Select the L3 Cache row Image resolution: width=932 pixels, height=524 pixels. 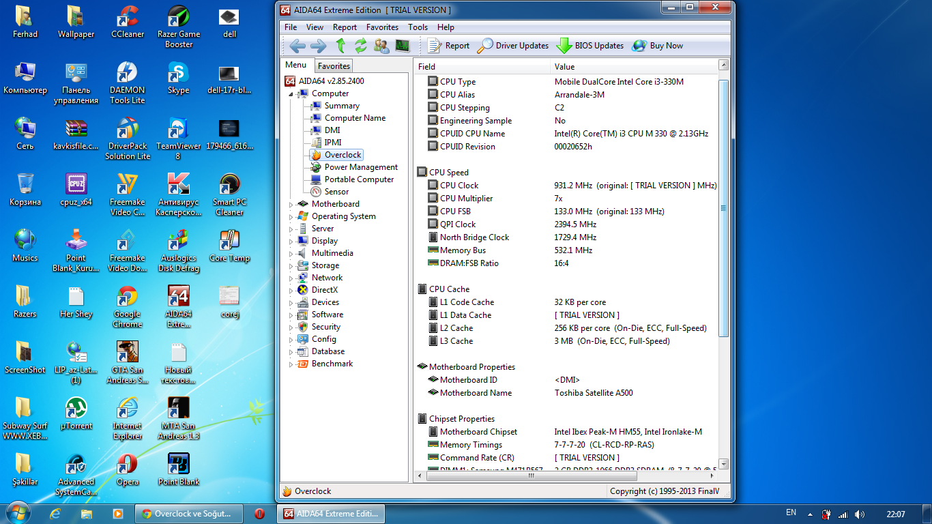point(566,341)
